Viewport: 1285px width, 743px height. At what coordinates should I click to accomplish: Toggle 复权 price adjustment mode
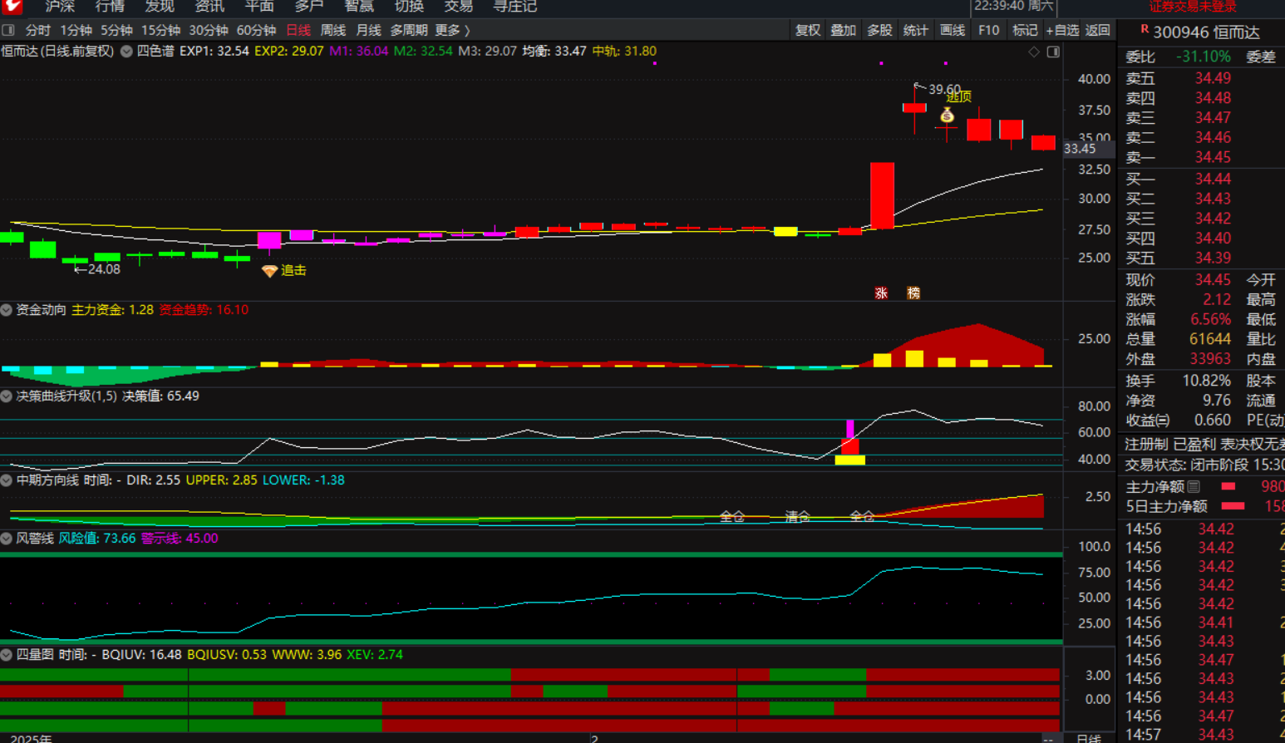click(807, 30)
